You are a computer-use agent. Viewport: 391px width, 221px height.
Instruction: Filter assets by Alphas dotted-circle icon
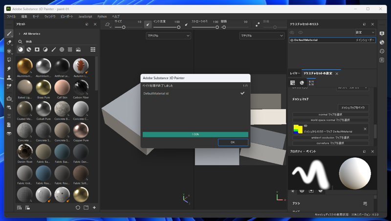(62, 49)
